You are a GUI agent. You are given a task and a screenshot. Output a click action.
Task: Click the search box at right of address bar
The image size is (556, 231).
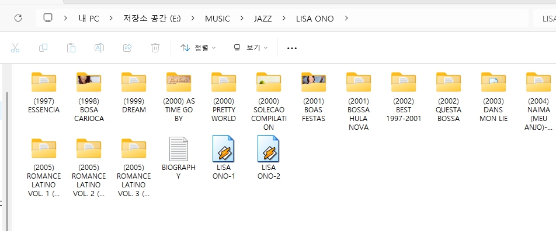point(545,19)
